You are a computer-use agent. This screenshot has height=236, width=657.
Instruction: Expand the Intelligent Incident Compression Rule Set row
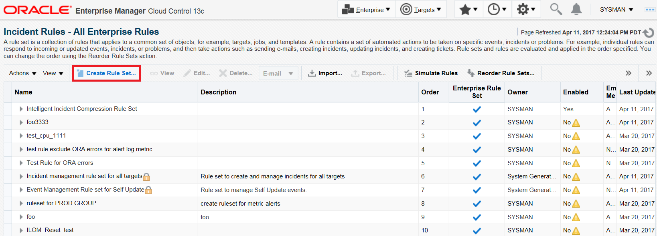(x=21, y=109)
